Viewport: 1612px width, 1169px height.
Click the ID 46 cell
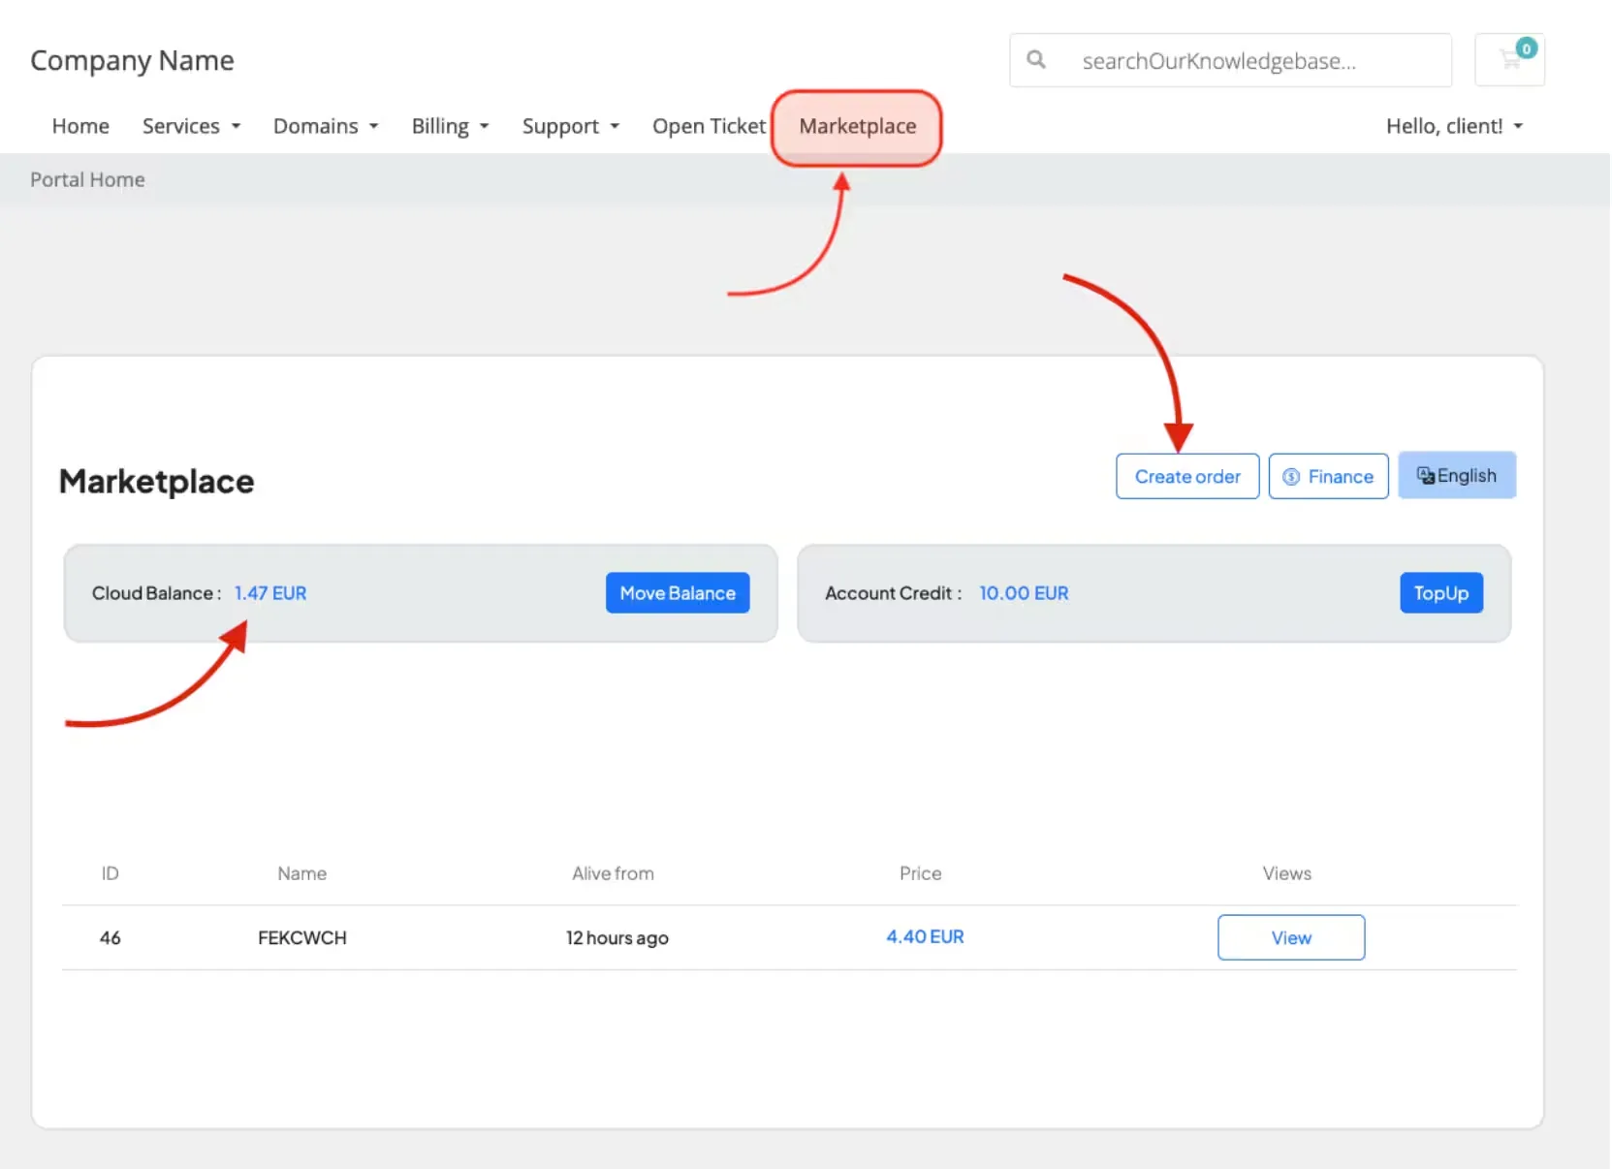111,938
